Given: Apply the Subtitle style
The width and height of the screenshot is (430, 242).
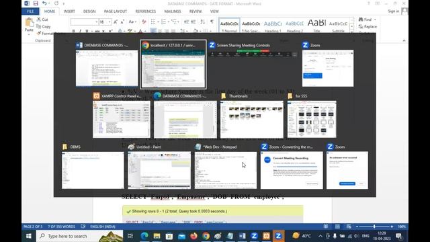Looking at the screenshot, I should pos(338,26).
